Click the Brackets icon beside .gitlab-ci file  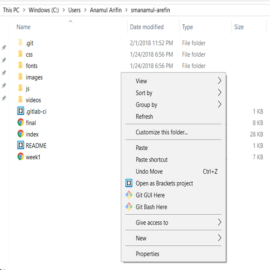click(x=20, y=111)
